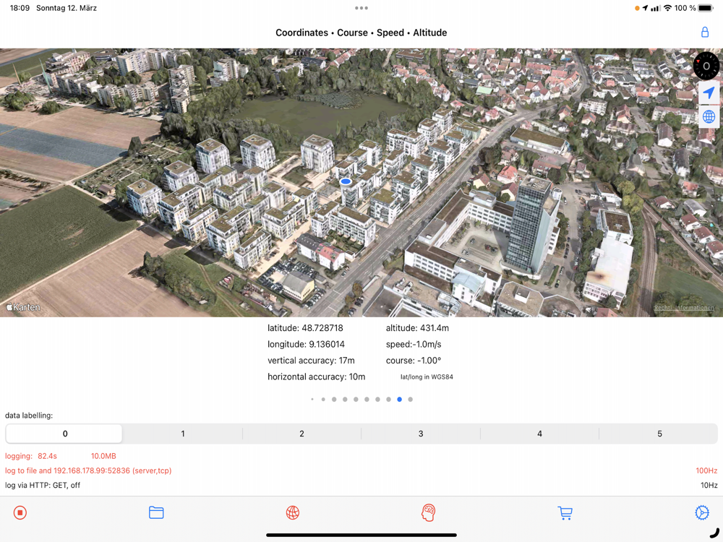Open the red globe network icon
Viewport: 723px width, 542px height.
coord(293,512)
